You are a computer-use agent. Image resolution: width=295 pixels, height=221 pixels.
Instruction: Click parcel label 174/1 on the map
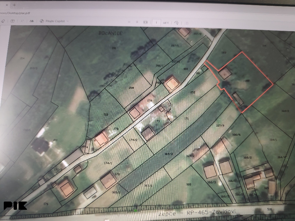point(108,163)
